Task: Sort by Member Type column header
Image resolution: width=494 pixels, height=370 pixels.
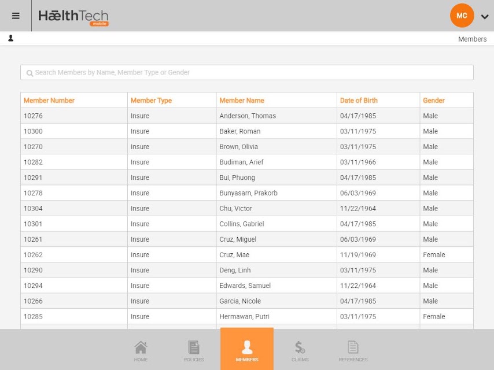Action: point(151,101)
